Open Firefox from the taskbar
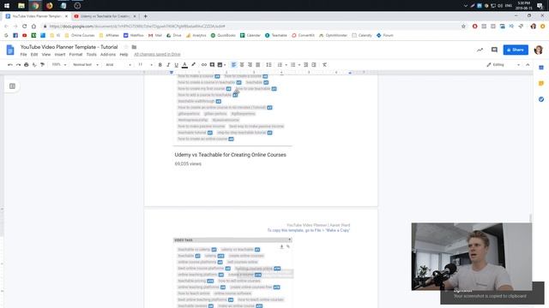 [50, 5]
